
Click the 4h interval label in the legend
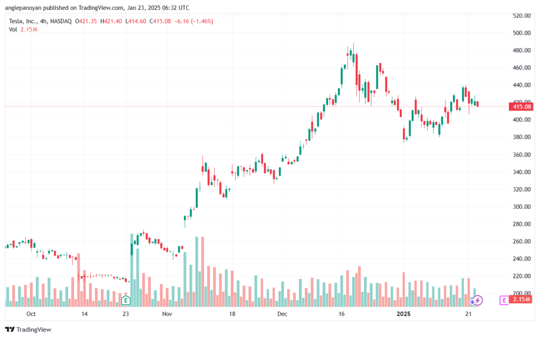click(x=43, y=21)
